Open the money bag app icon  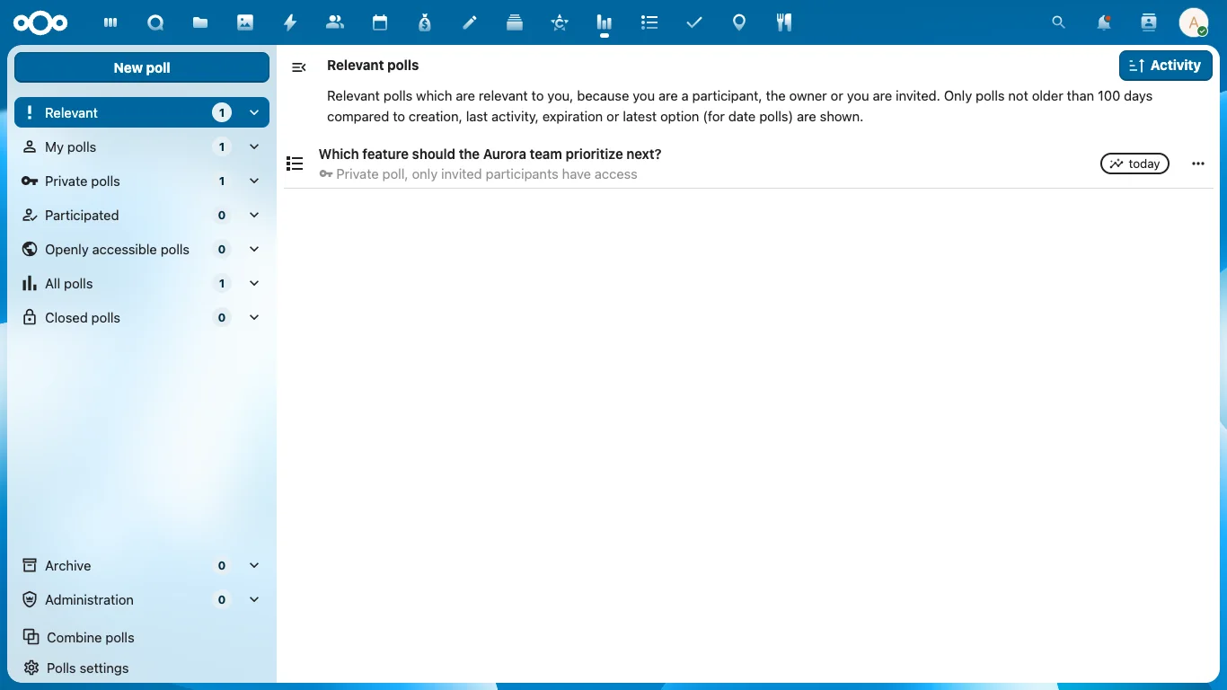(425, 22)
